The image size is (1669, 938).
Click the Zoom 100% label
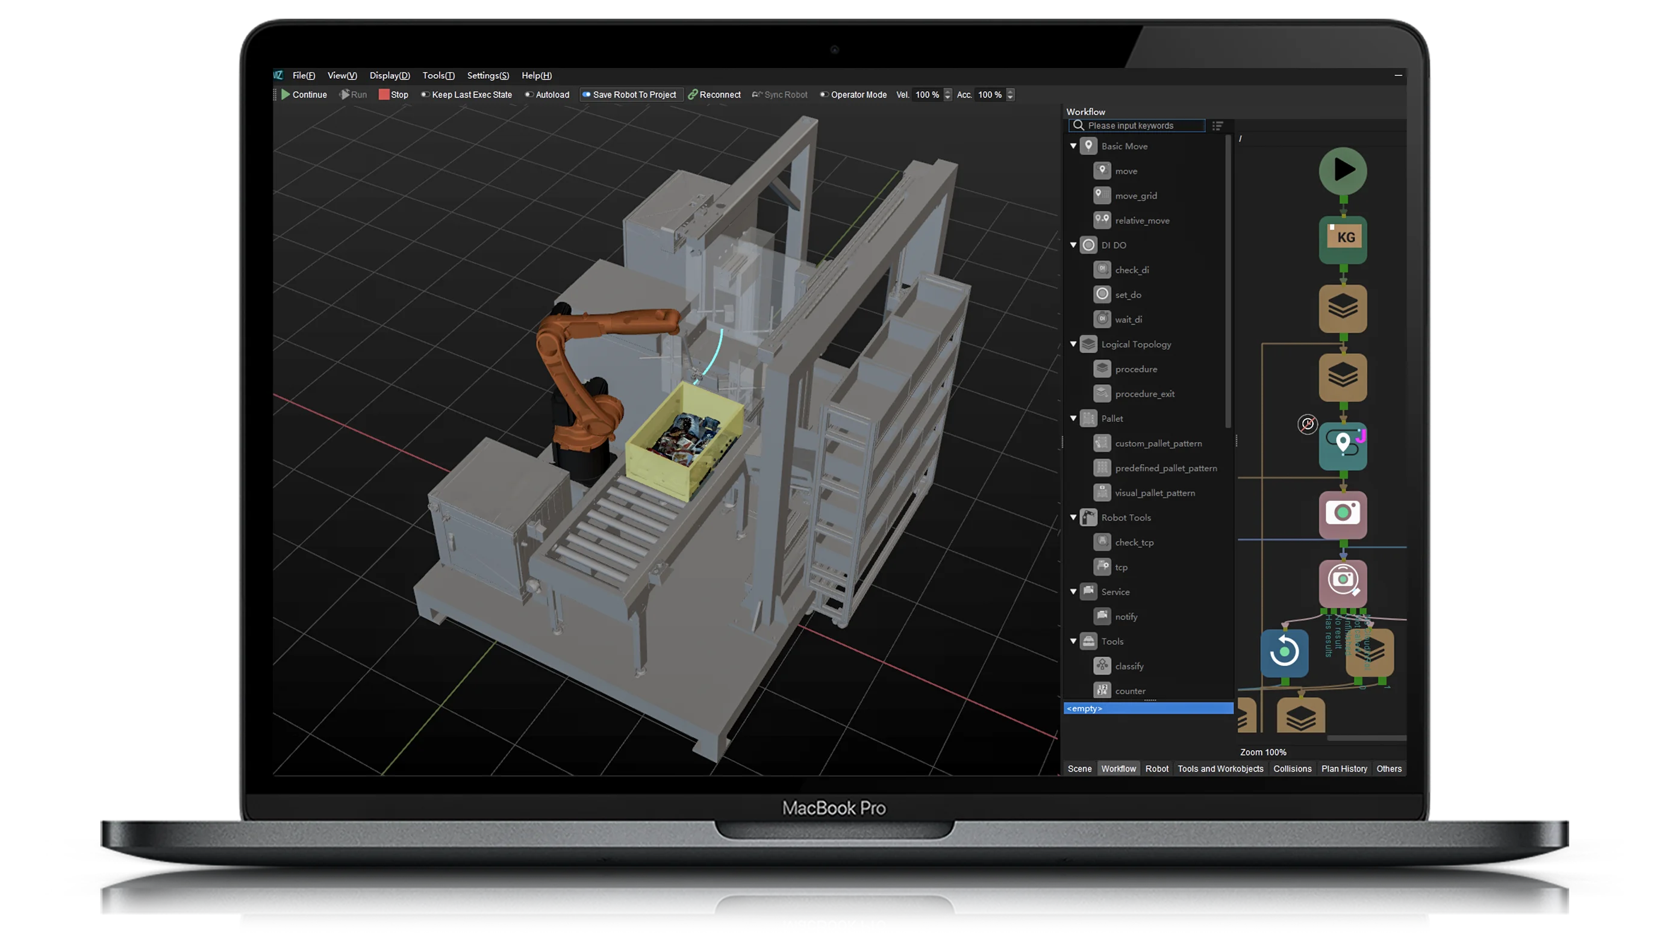pos(1263,752)
